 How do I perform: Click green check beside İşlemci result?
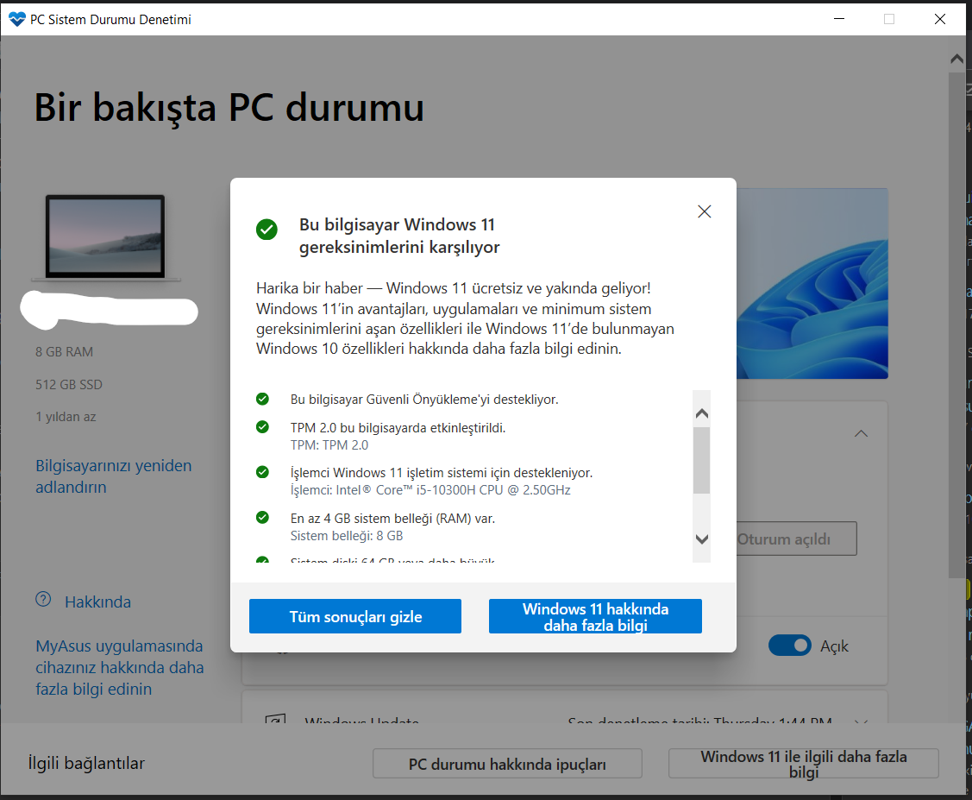click(263, 472)
